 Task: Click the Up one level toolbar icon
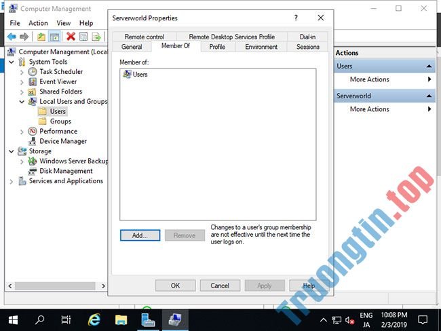click(x=41, y=37)
